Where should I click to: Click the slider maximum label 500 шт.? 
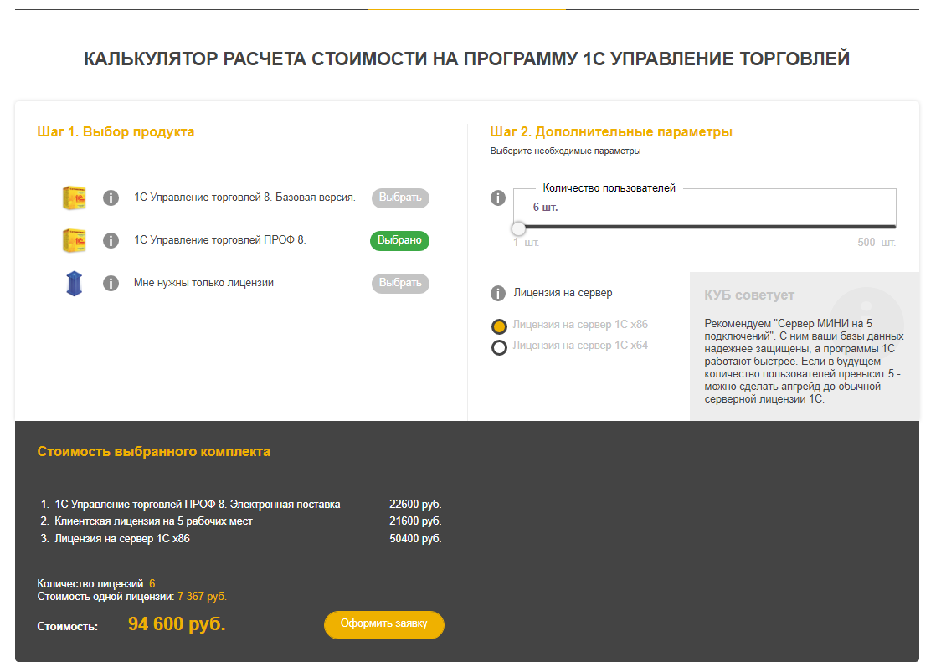tap(877, 243)
